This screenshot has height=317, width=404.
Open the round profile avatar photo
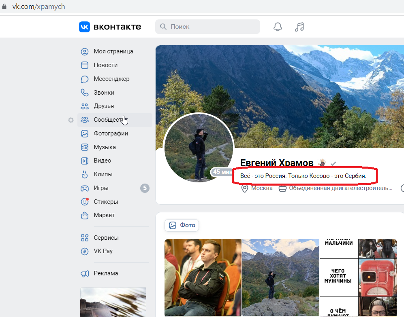[x=199, y=147]
